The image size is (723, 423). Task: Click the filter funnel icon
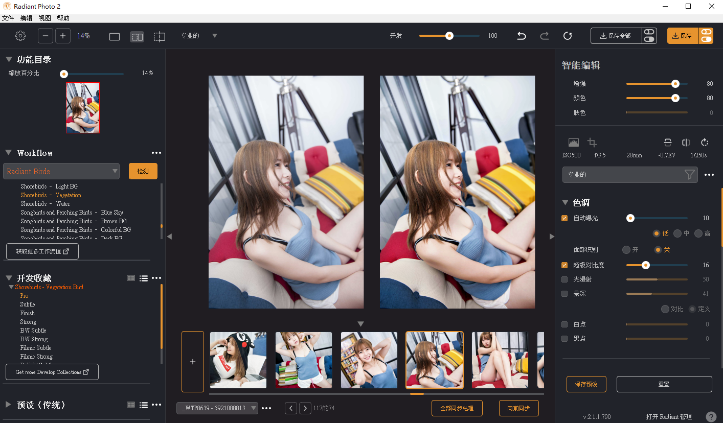point(689,175)
